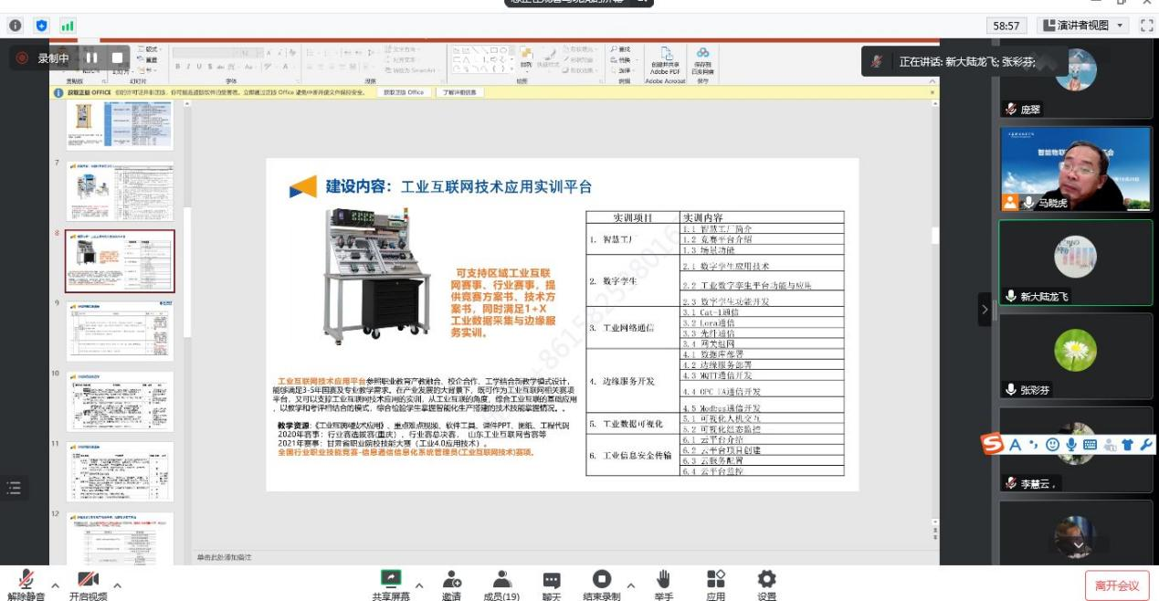The width and height of the screenshot is (1159, 601).
Task: Pause the recording in the recording bar
Action: coord(91,58)
